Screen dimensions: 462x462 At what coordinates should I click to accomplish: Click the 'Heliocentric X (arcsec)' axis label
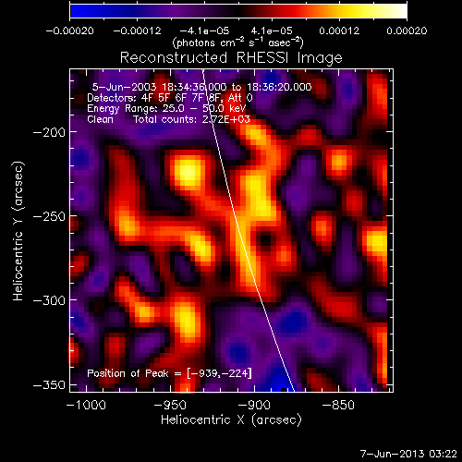(x=231, y=419)
